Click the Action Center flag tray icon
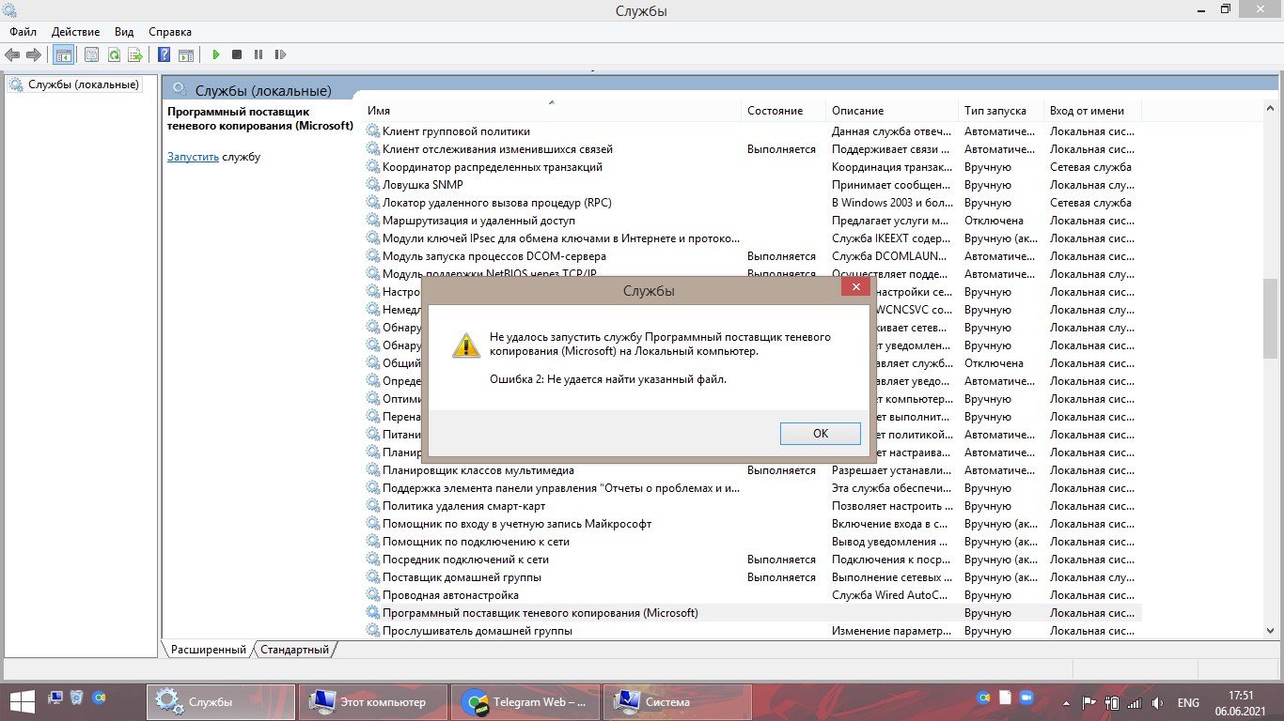The height and width of the screenshot is (721, 1284). tap(1089, 702)
